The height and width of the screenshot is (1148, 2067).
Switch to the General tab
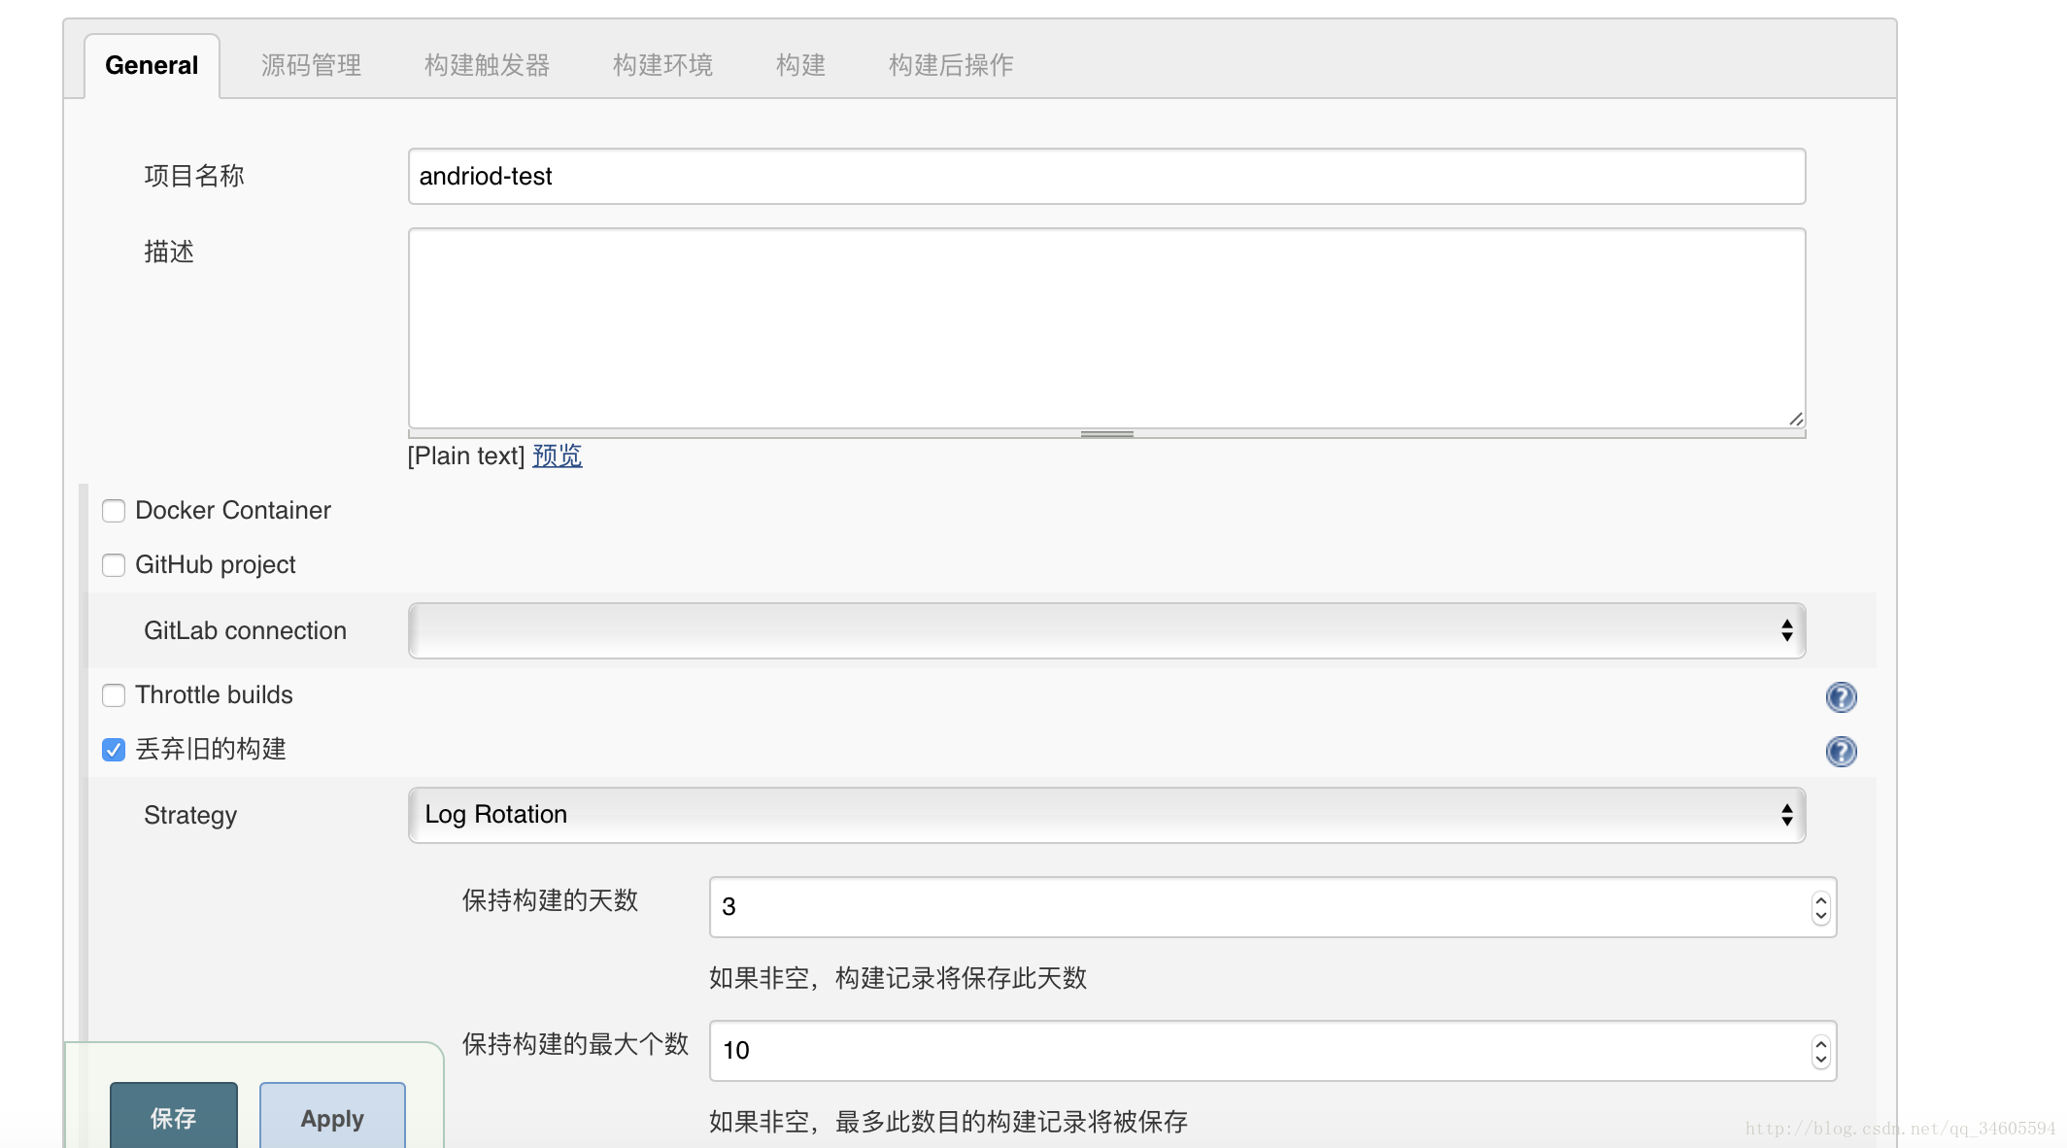(x=152, y=65)
